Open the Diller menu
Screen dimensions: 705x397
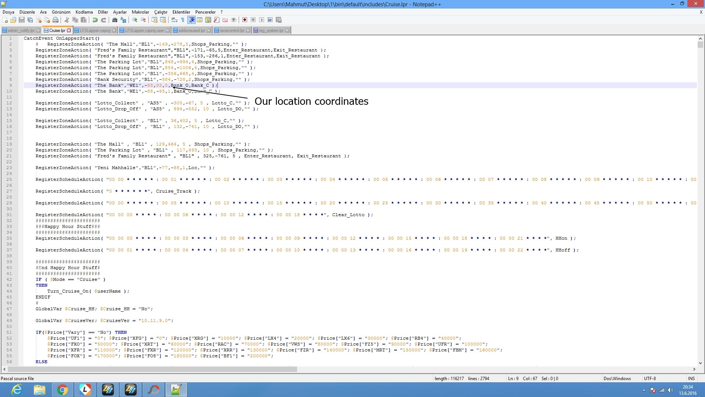[103, 12]
